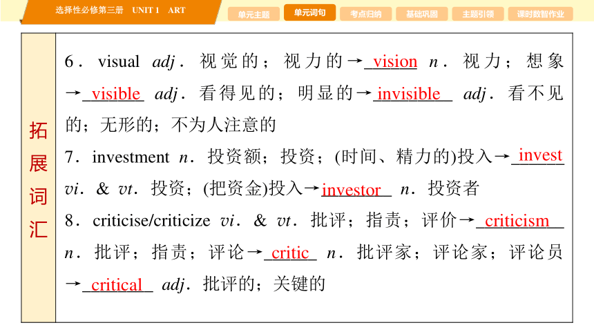The width and height of the screenshot is (594, 334).
Task: Click the red answer word critic
Action: click(x=290, y=253)
